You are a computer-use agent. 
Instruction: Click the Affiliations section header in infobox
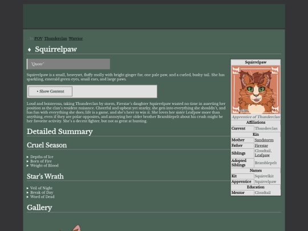tap(256, 123)
